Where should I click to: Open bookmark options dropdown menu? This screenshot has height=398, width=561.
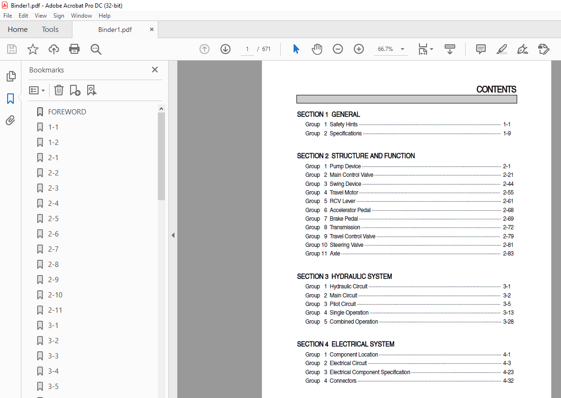(x=37, y=90)
